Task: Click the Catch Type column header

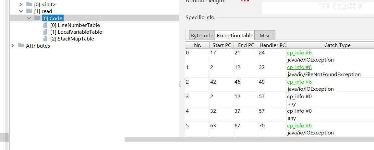Action: (337, 45)
